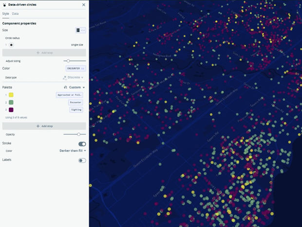Click the Data-driven circles component icon
This screenshot has height=227, width=302.
pos(4,4)
